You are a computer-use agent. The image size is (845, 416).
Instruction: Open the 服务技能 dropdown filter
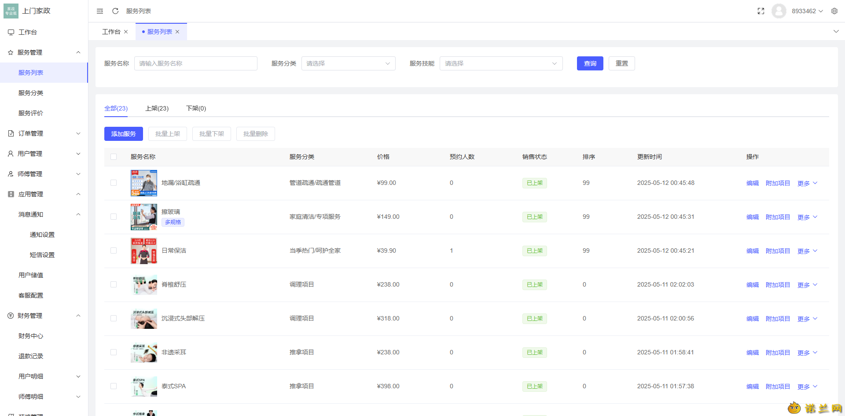pos(501,63)
